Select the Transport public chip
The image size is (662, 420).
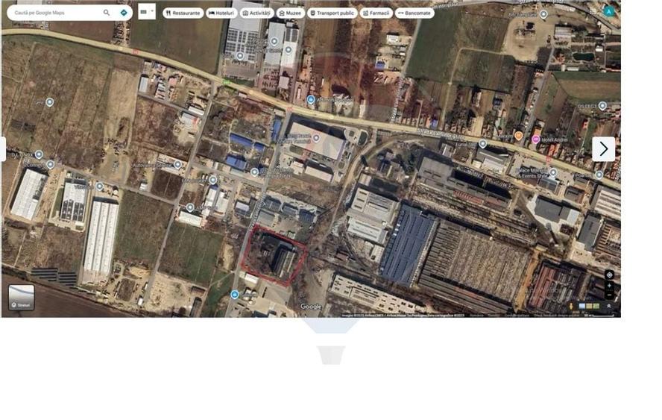[x=332, y=13]
